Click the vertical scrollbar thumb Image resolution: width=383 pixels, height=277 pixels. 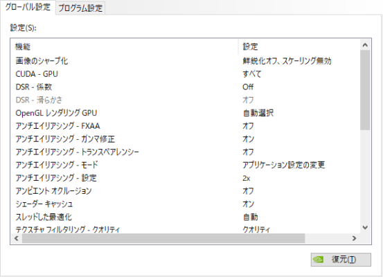point(365,90)
